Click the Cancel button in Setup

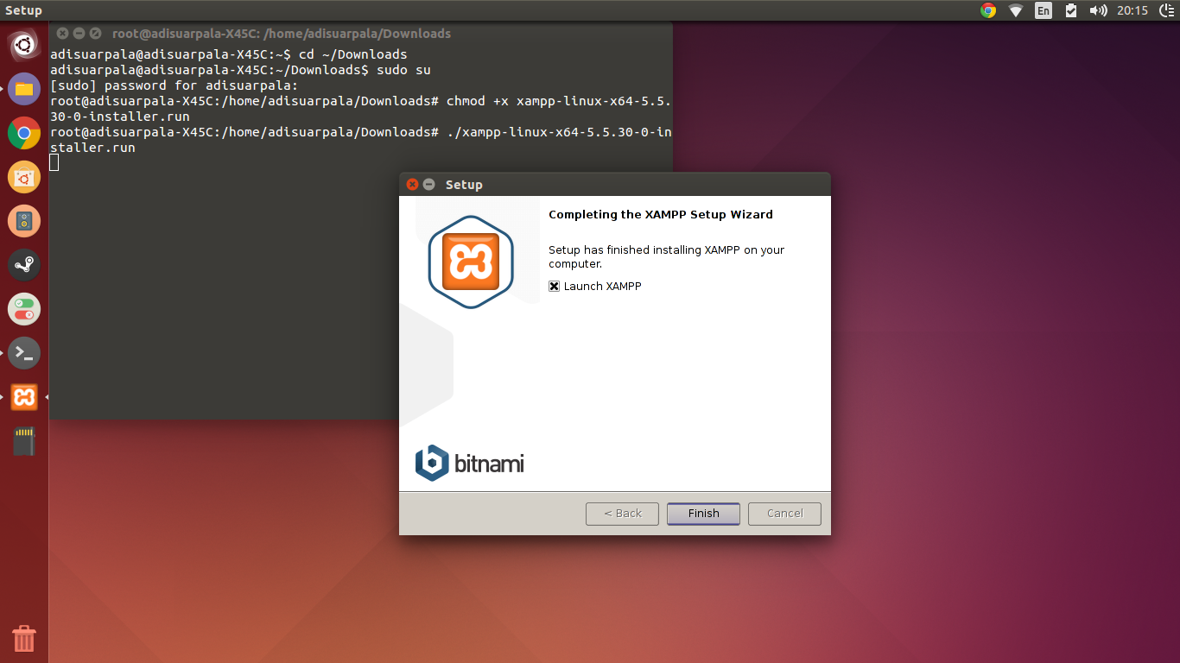click(x=784, y=514)
